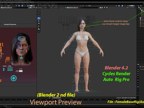Click the gear settings icon beside the filter funnel
This screenshot has width=144, height=108.
coord(107,8)
